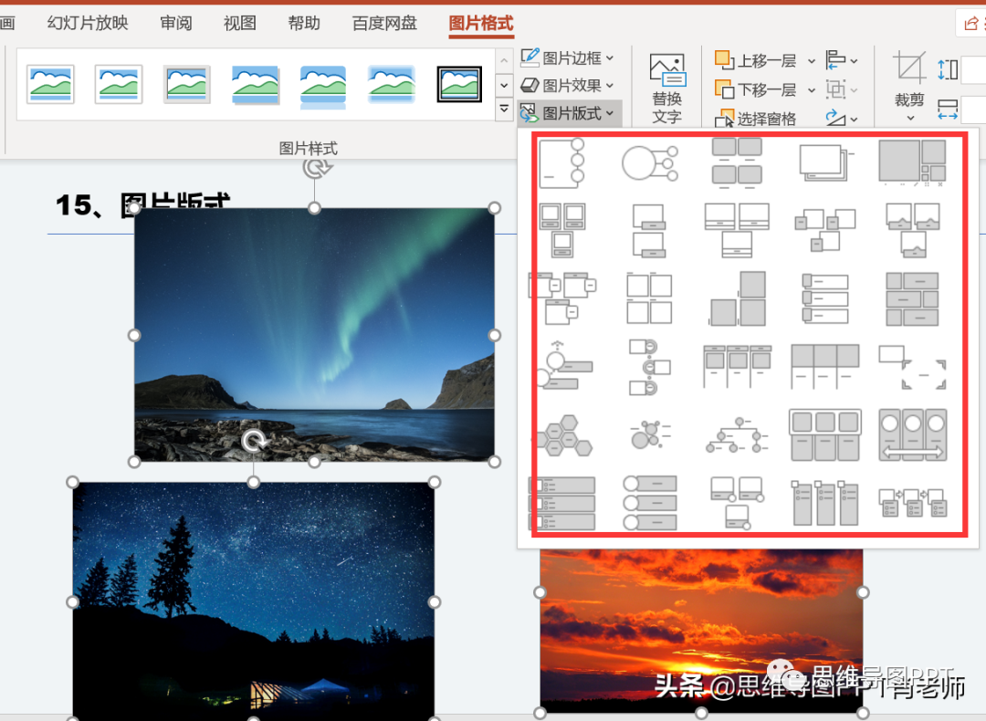The width and height of the screenshot is (986, 721).
Task: Choose the snapshot frame picture layout
Action: pyautogui.click(x=912, y=367)
